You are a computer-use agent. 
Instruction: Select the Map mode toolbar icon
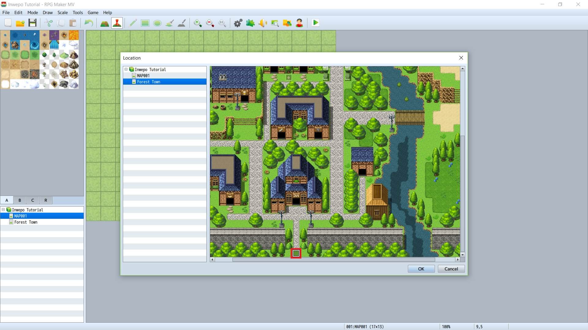[104, 23]
